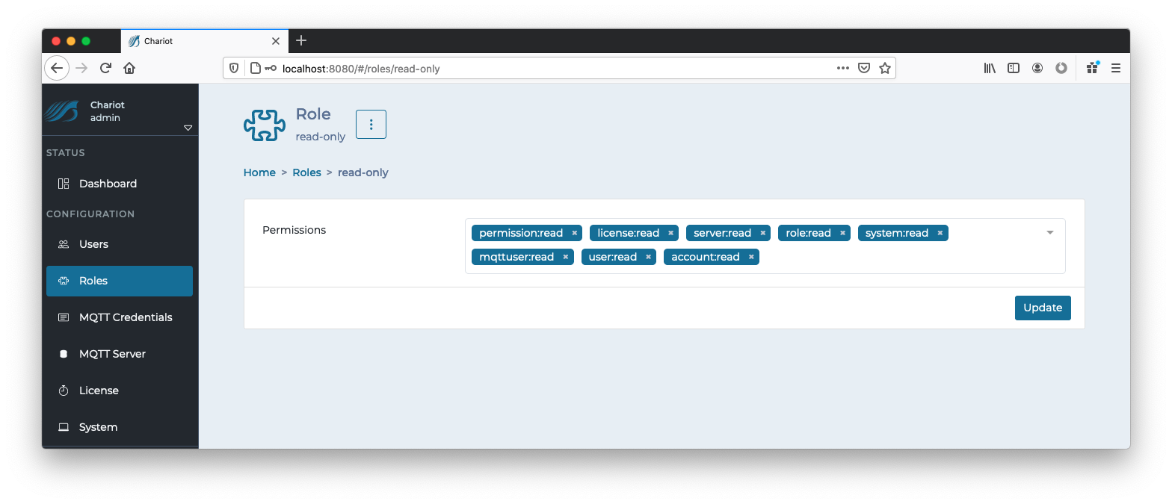1172x504 pixels.
Task: Toggle the browser sidebar view
Action: pyautogui.click(x=1014, y=68)
